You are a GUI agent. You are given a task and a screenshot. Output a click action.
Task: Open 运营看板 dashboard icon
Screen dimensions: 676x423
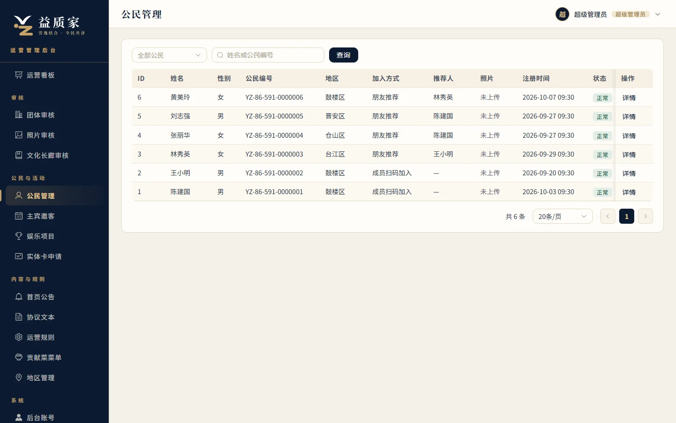19,75
